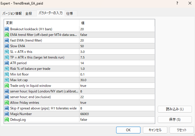Select the "ATR period" variable label
195x136 pixels.
click(x=18, y=63)
